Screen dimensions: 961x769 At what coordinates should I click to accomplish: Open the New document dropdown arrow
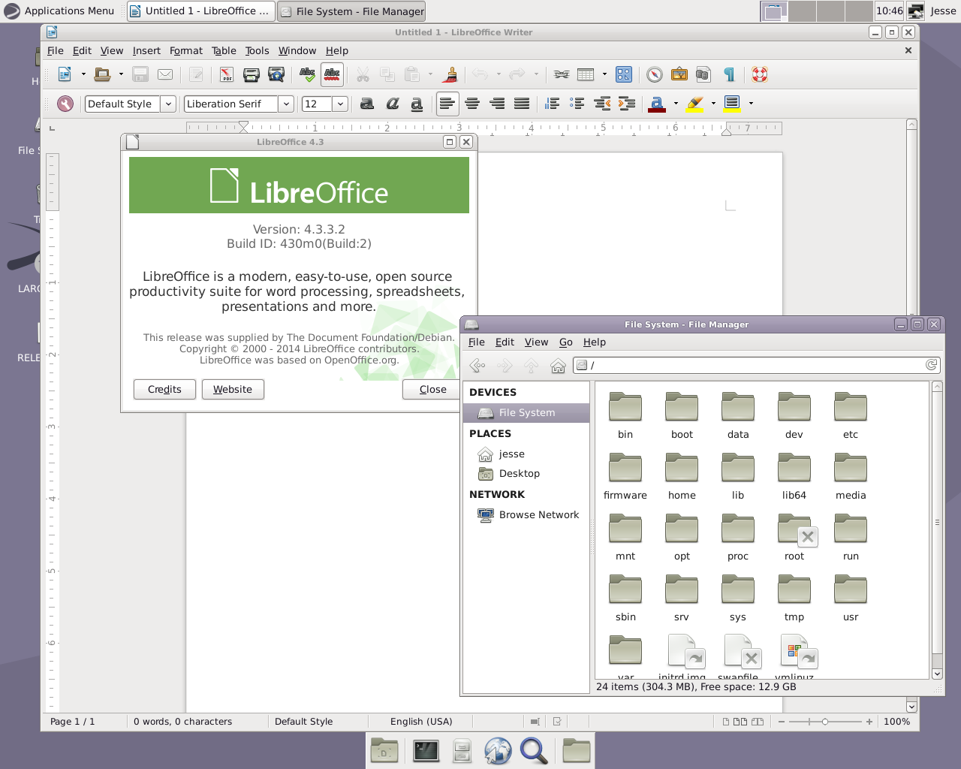(x=83, y=74)
